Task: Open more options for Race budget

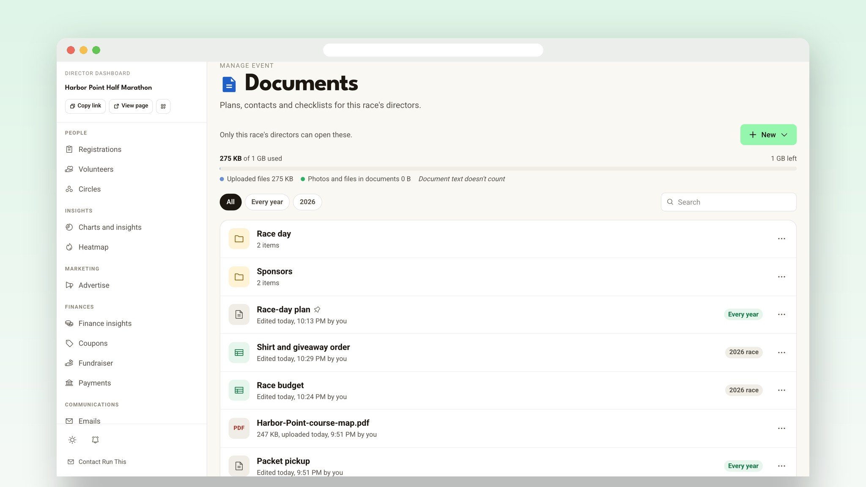Action: 781,390
